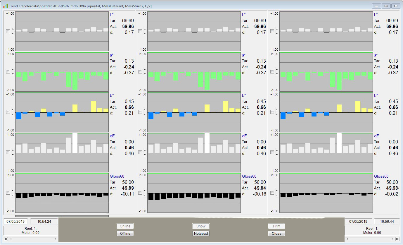Increase scale with up arrow of left L* chart
Viewport: 403px width, 245px height.
point(13,29)
